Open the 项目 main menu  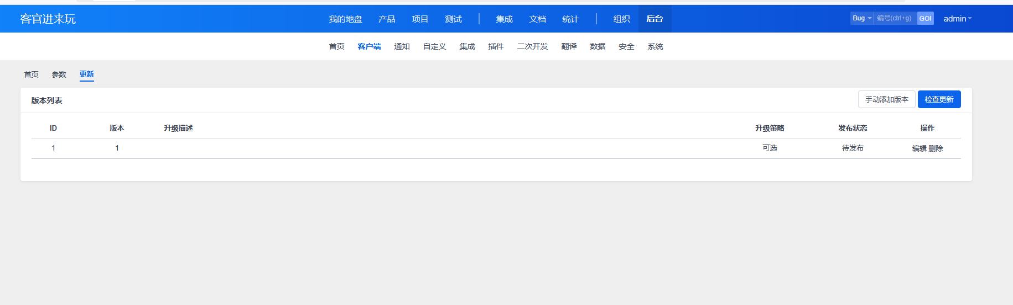click(420, 19)
